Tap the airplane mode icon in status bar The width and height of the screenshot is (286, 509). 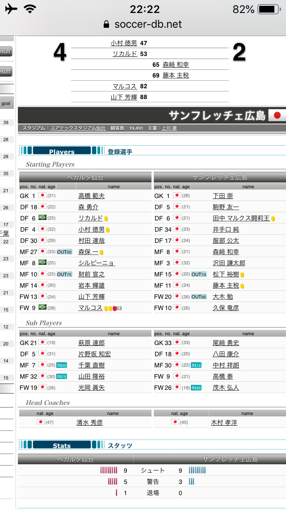11,9
